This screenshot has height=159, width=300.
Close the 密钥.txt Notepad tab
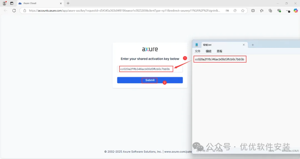click(244, 45)
